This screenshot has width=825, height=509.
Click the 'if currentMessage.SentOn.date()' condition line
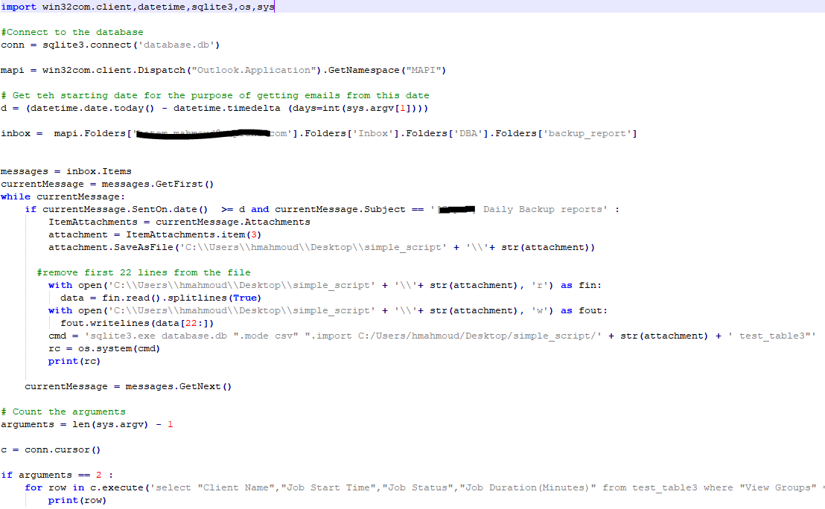(x=322, y=209)
